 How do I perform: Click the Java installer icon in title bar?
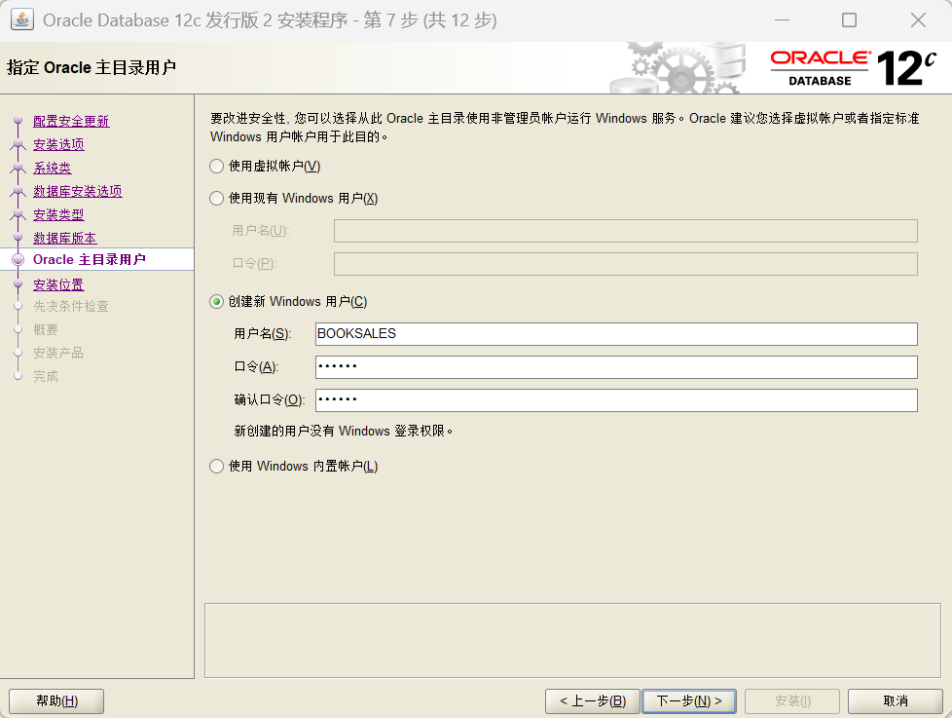(x=21, y=20)
